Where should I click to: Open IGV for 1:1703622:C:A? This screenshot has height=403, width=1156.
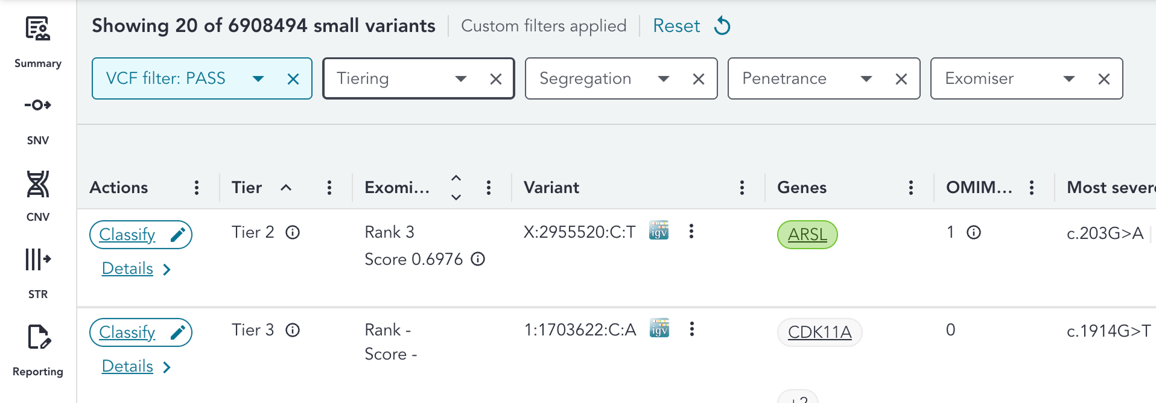pos(659,328)
